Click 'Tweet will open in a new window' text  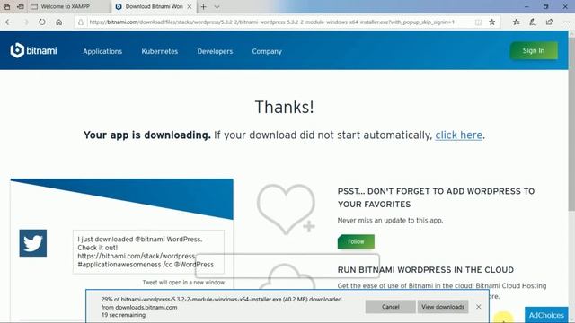183,283
